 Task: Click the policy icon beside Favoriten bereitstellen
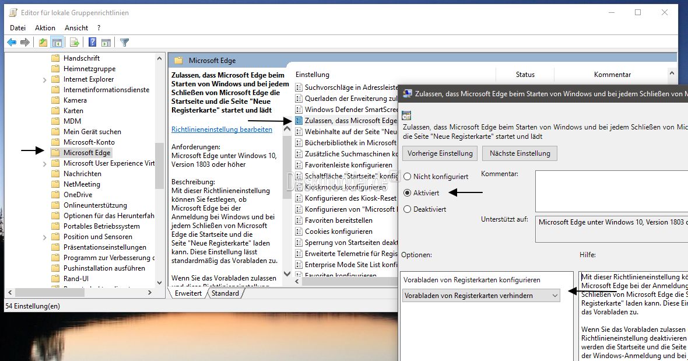pyautogui.click(x=299, y=220)
